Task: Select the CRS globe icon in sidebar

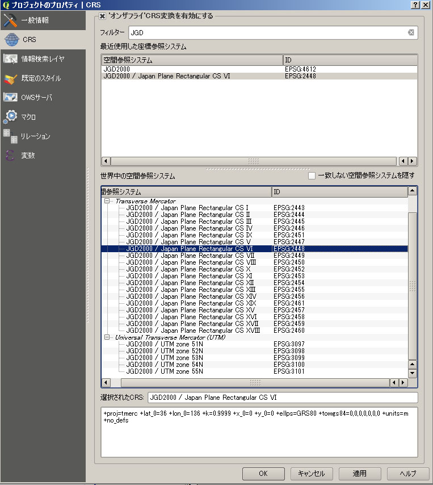Action: click(x=12, y=40)
